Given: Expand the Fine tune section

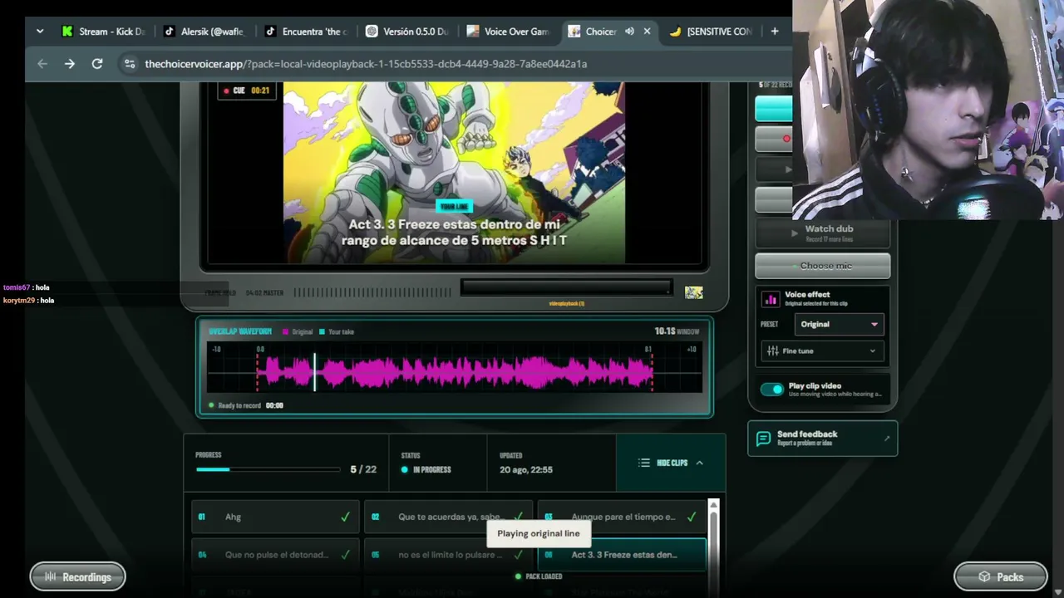Looking at the screenshot, I should click(x=822, y=350).
